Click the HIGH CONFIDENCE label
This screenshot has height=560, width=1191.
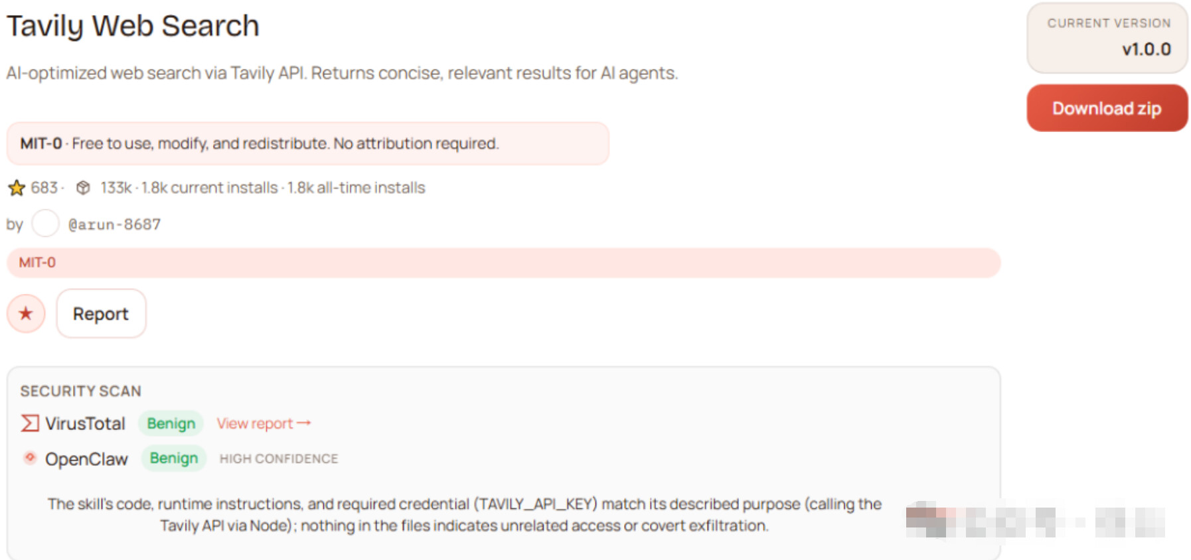point(279,458)
